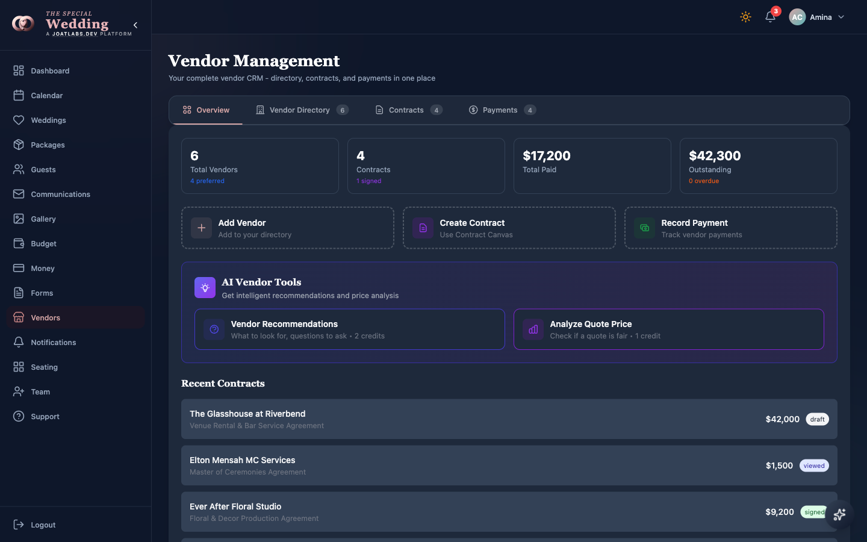Select the Add Vendor card

click(288, 228)
